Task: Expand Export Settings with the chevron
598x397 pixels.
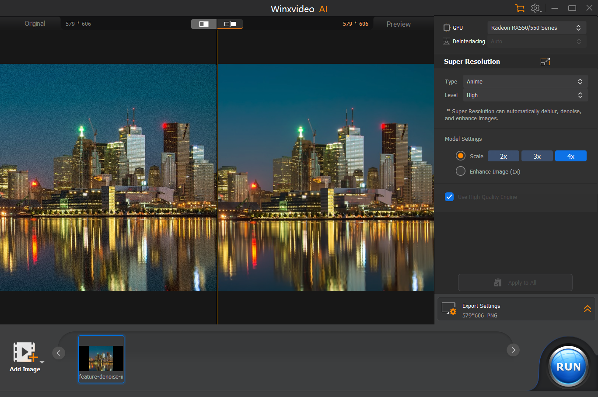Action: pyautogui.click(x=587, y=309)
